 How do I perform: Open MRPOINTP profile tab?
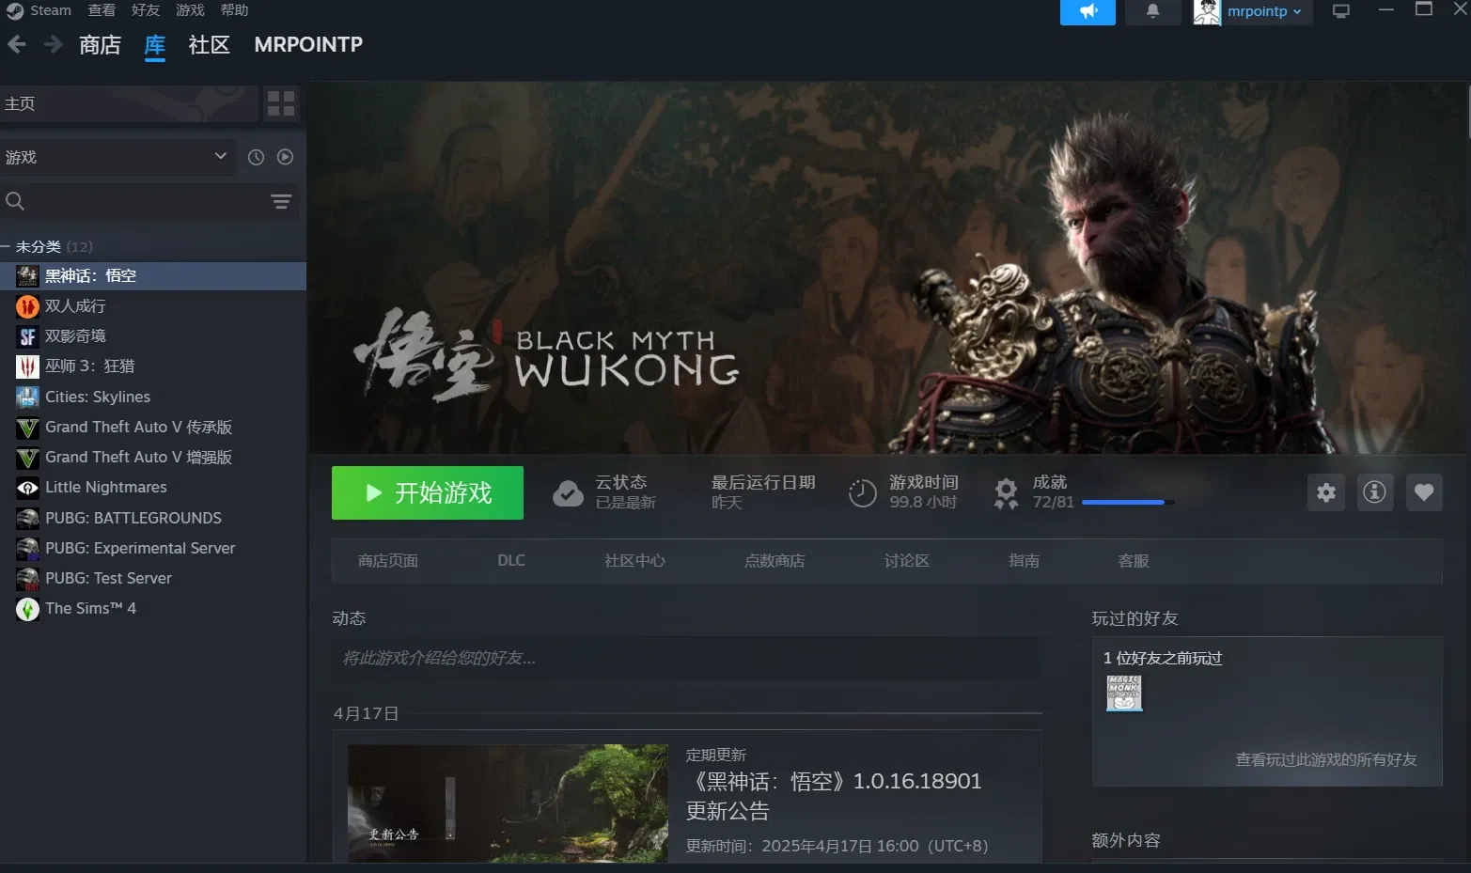(x=308, y=44)
